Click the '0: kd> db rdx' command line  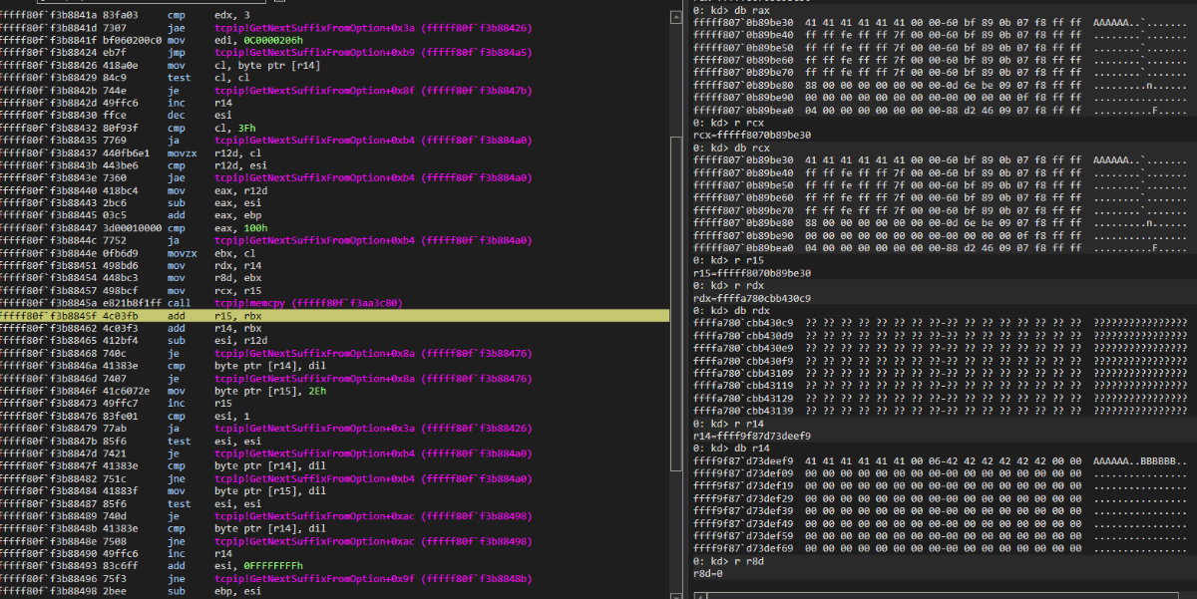pos(730,310)
